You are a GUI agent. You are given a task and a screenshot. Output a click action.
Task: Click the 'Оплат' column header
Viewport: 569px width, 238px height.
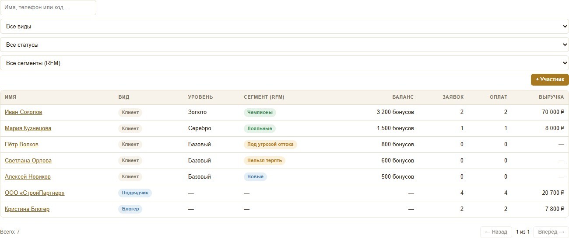(x=499, y=97)
